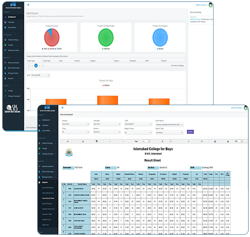Screen dimensions: 250x237
Task: Open Class Result Sheet report submenu item
Action: [48, 198]
